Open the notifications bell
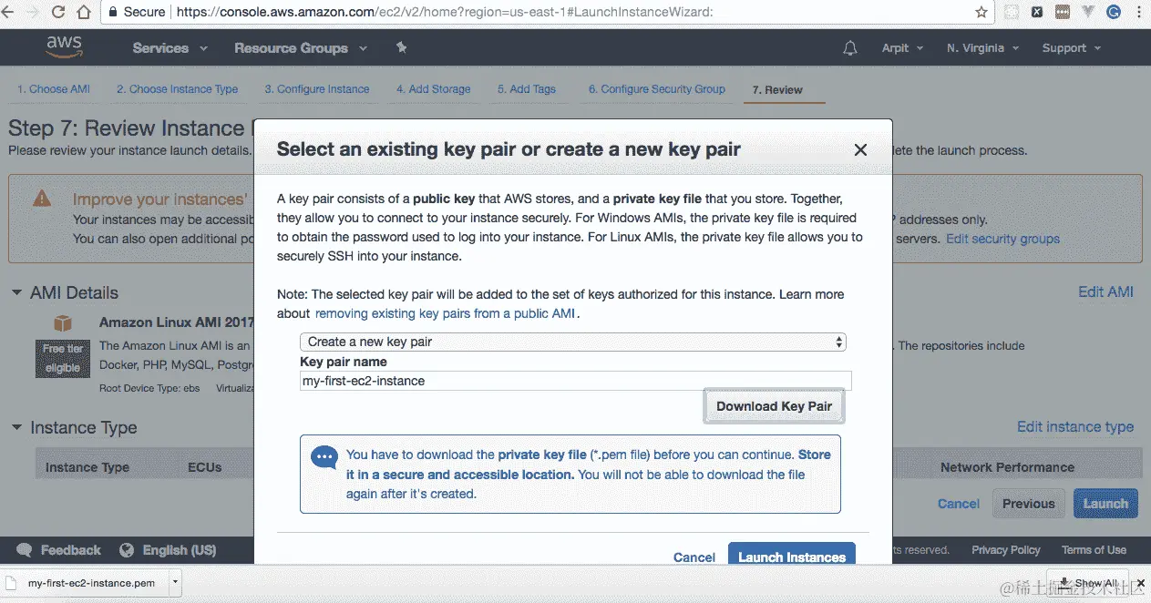 pyautogui.click(x=850, y=48)
